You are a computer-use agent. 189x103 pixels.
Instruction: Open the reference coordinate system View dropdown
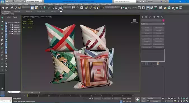(x=67, y=7)
